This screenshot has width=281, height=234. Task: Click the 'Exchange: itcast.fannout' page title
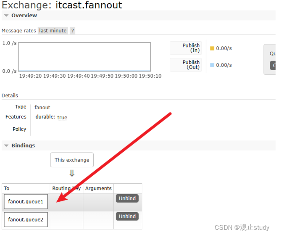click(62, 5)
